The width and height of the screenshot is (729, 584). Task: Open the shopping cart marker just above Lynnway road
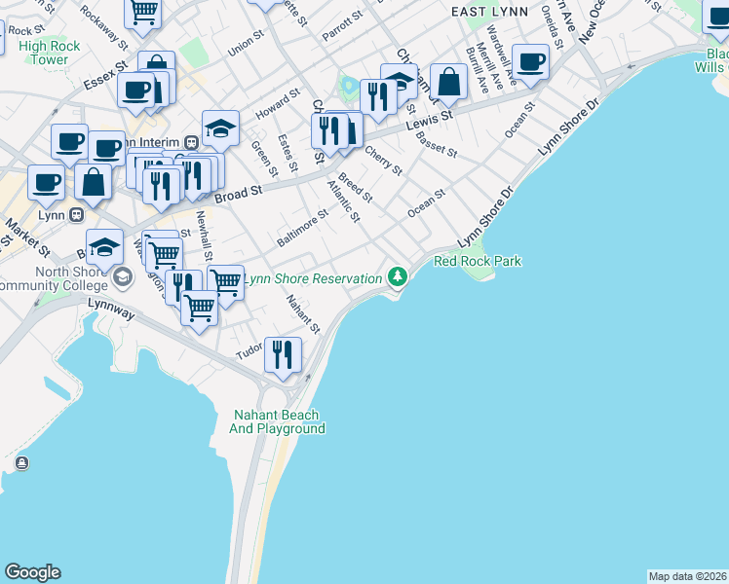(200, 310)
